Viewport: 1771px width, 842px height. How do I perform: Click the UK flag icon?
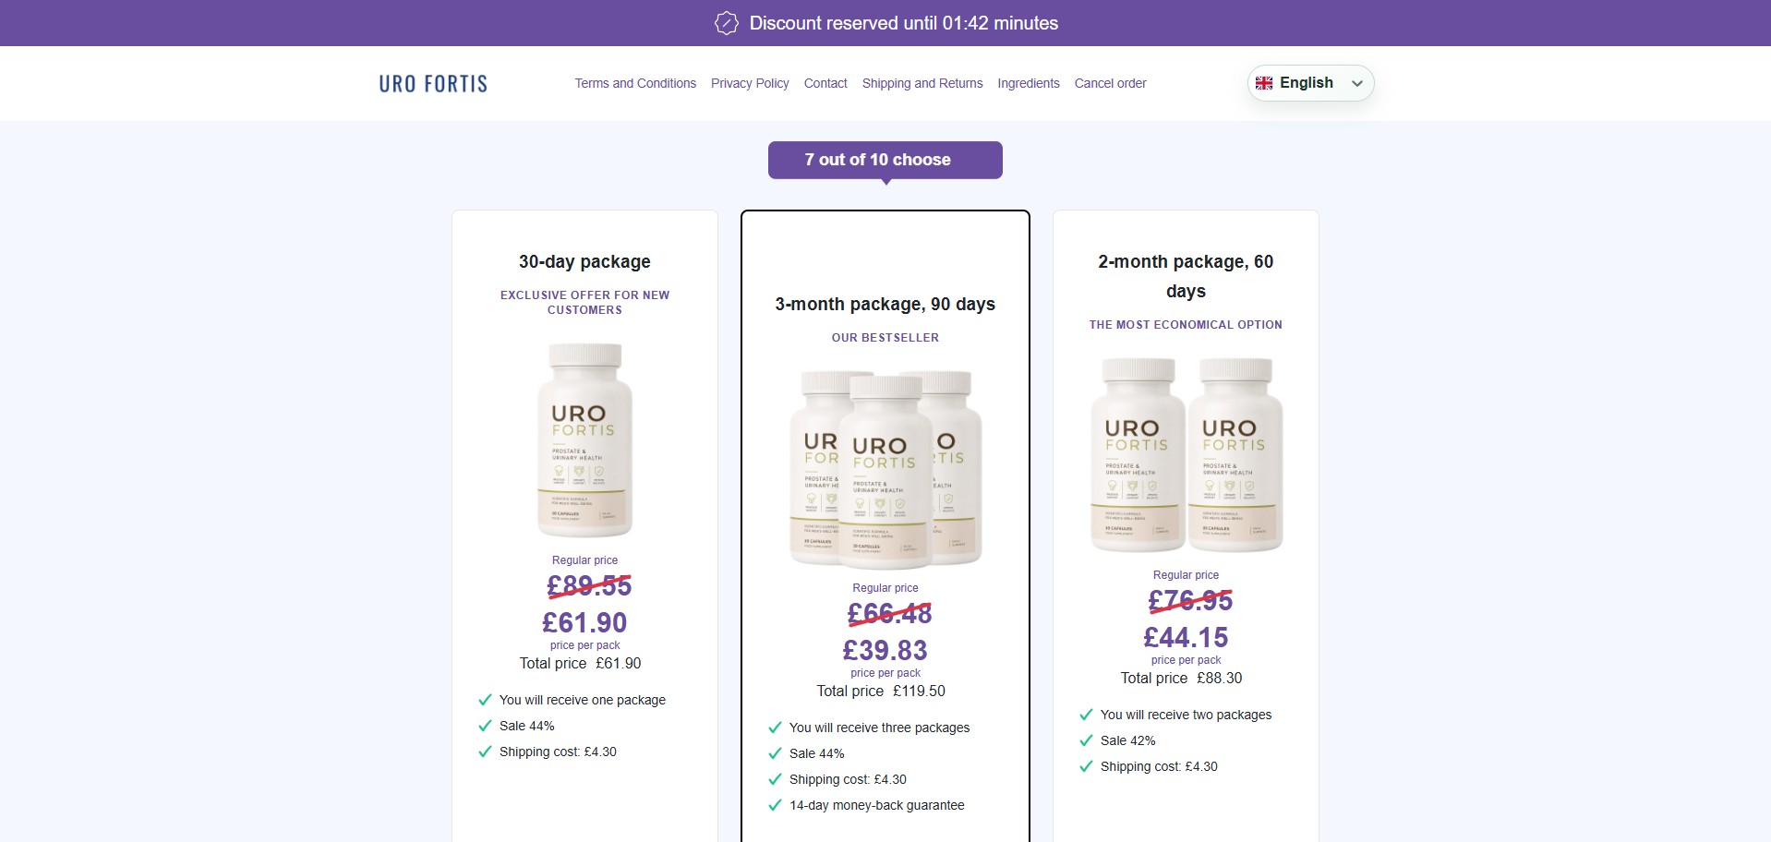(1264, 83)
